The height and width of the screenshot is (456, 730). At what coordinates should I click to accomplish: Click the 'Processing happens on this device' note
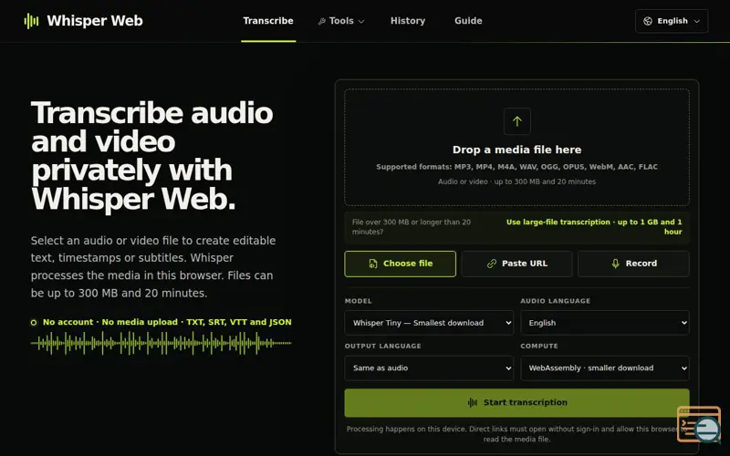click(x=516, y=434)
